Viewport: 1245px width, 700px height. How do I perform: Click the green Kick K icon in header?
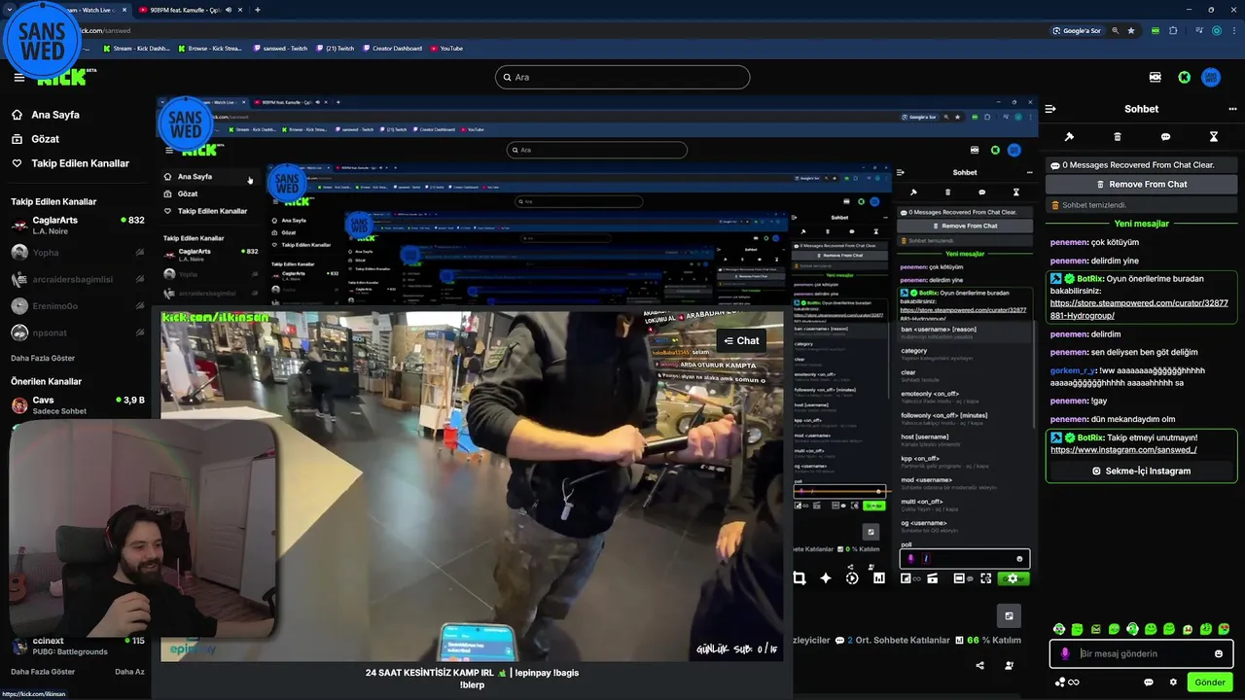[1184, 77]
